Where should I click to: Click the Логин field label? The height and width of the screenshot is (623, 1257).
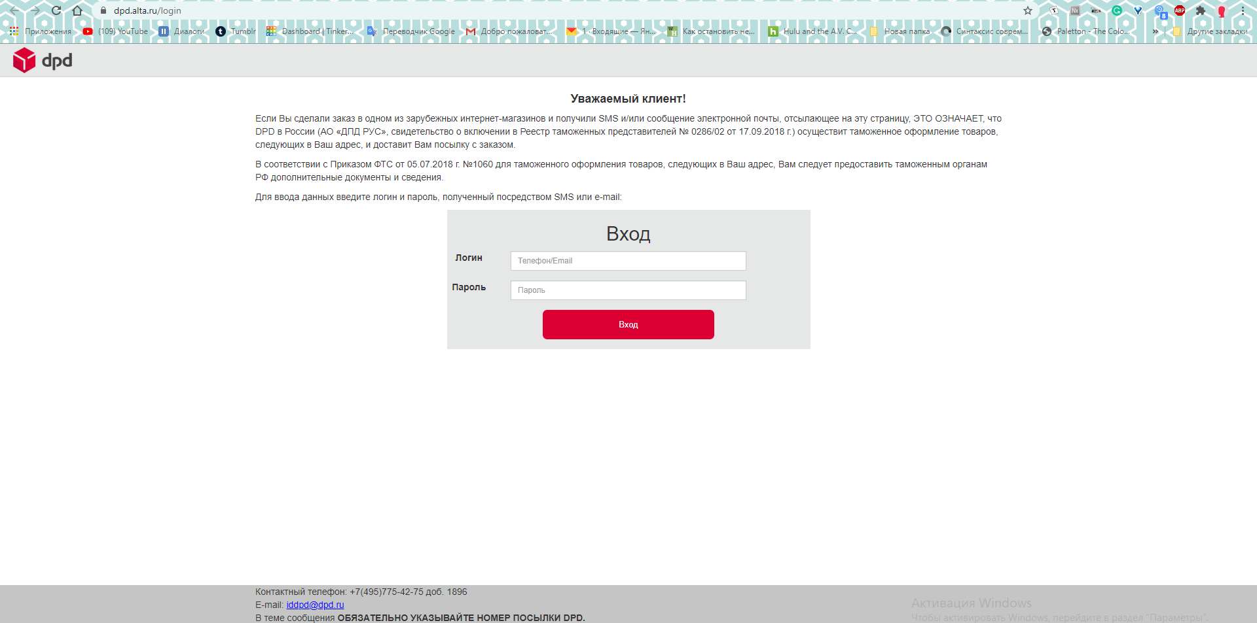[x=469, y=258]
